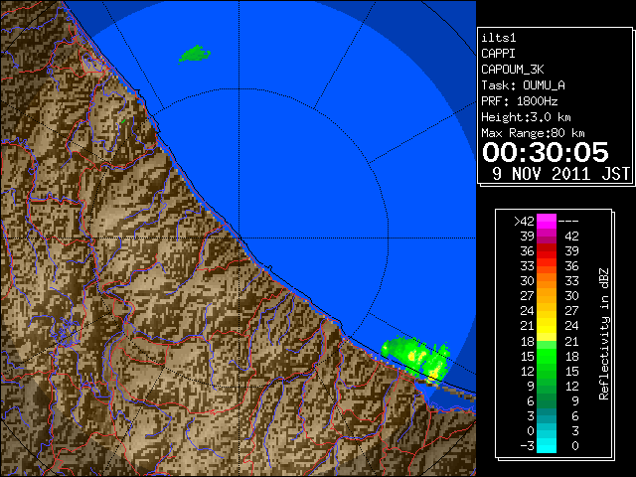The width and height of the screenshot is (636, 477).
Task: Click the yellow-green rain echo on the southeast coast
Action: 416,359
